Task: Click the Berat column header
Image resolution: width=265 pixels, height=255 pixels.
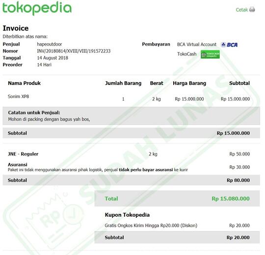Action: click(x=157, y=83)
